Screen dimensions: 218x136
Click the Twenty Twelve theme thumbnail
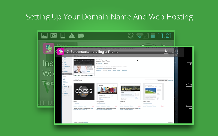click(x=153, y=91)
